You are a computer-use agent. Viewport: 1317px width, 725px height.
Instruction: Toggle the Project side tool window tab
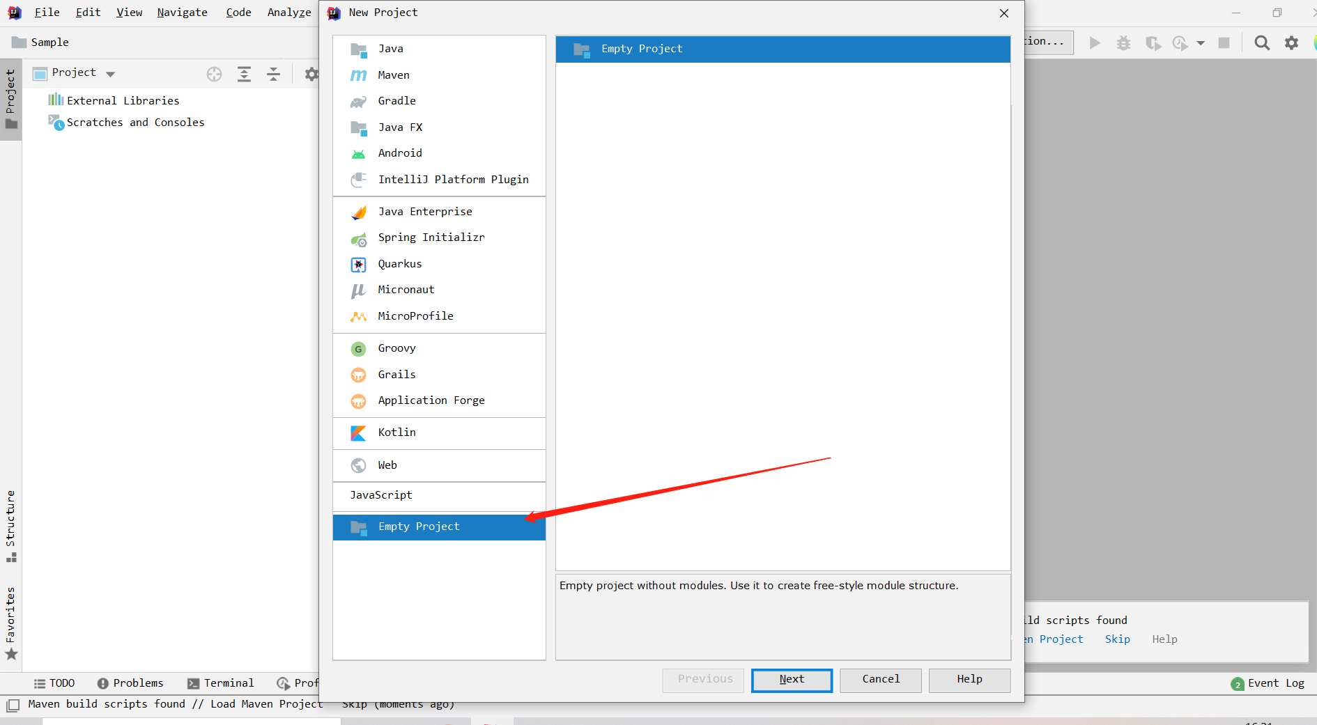point(10,100)
